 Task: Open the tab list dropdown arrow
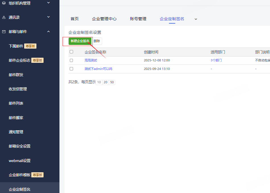[x=196, y=19]
